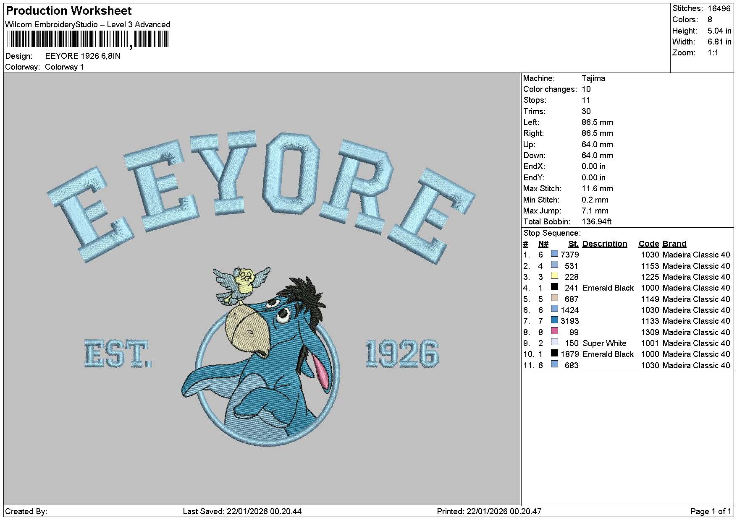The image size is (737, 520).
Task: Click the 'Right:' label
Action: tap(533, 133)
